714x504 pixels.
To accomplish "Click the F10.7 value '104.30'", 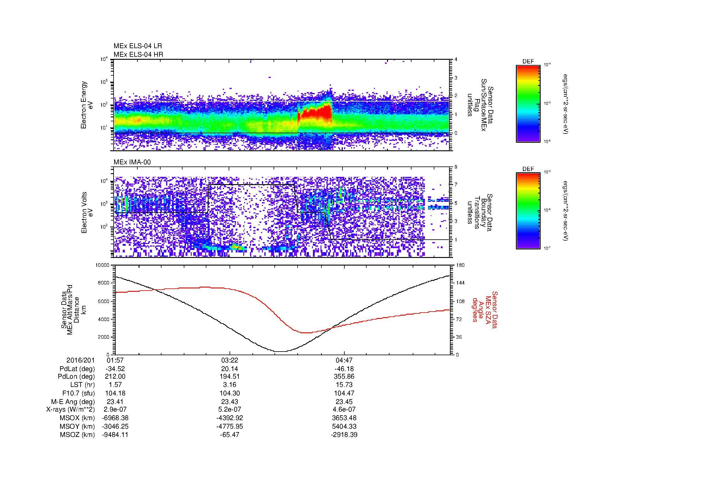I will [230, 393].
